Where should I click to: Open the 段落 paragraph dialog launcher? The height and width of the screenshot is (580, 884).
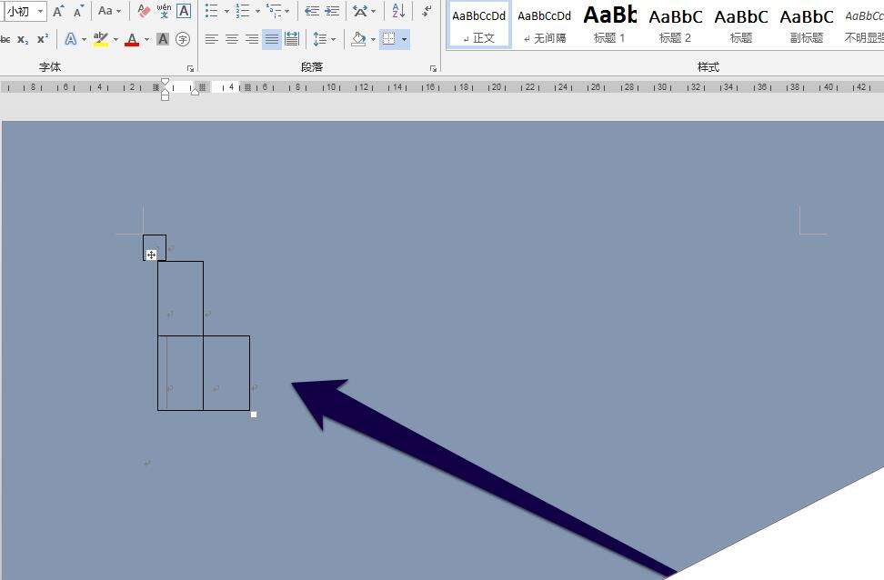click(433, 68)
